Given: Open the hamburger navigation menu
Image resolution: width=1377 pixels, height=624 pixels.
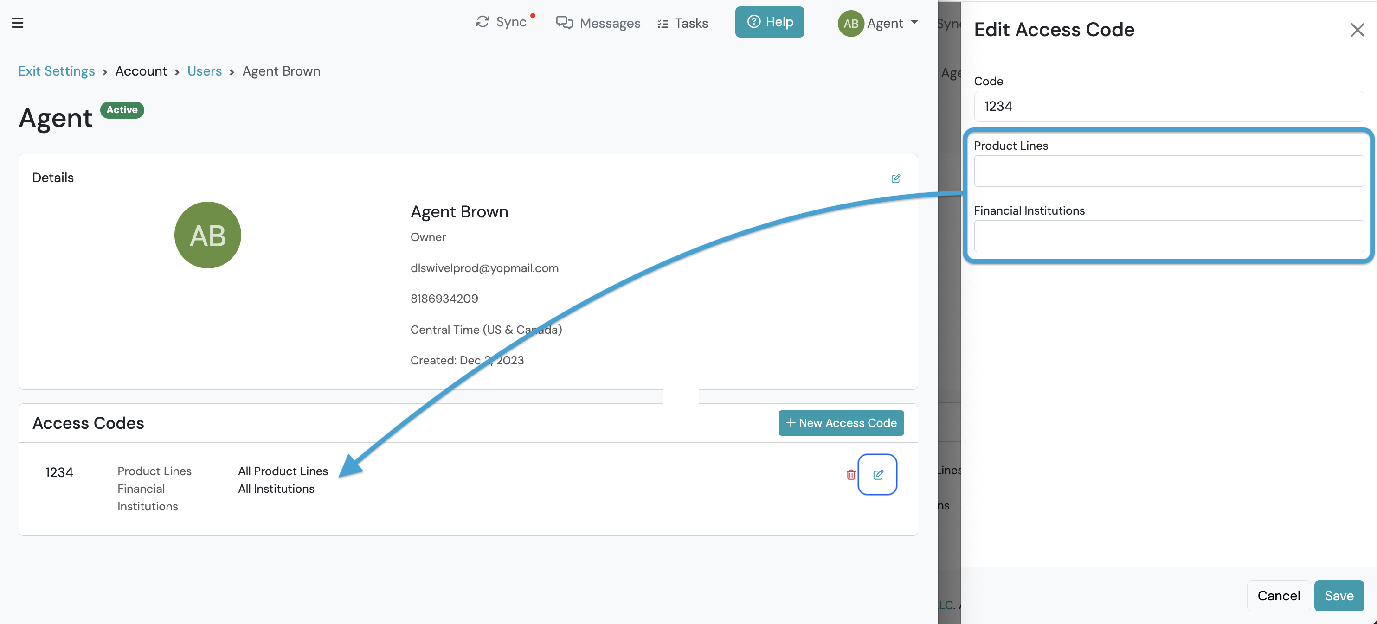Looking at the screenshot, I should point(18,23).
